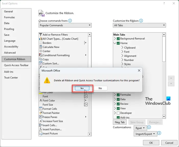Open the Advanced options category

(16, 53)
